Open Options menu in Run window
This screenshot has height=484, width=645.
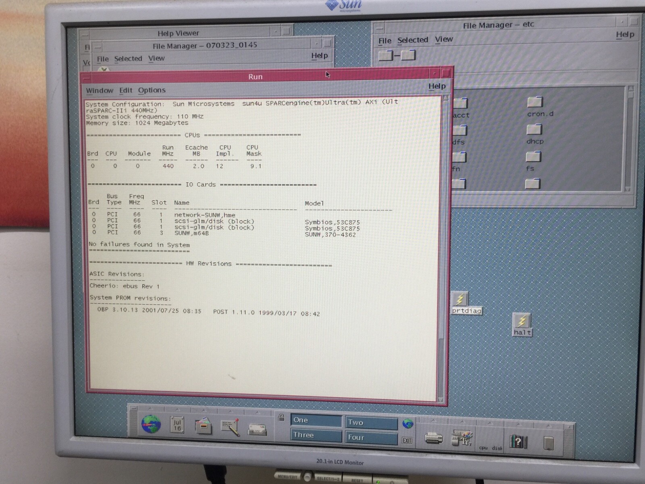coord(152,90)
